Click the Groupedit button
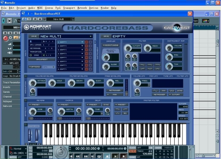This screenshot has height=159, width=221. [x=42, y=60]
